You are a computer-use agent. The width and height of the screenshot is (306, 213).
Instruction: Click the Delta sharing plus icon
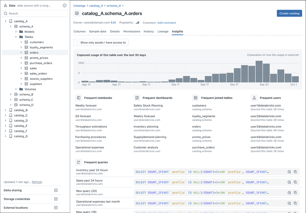[x=56, y=190]
